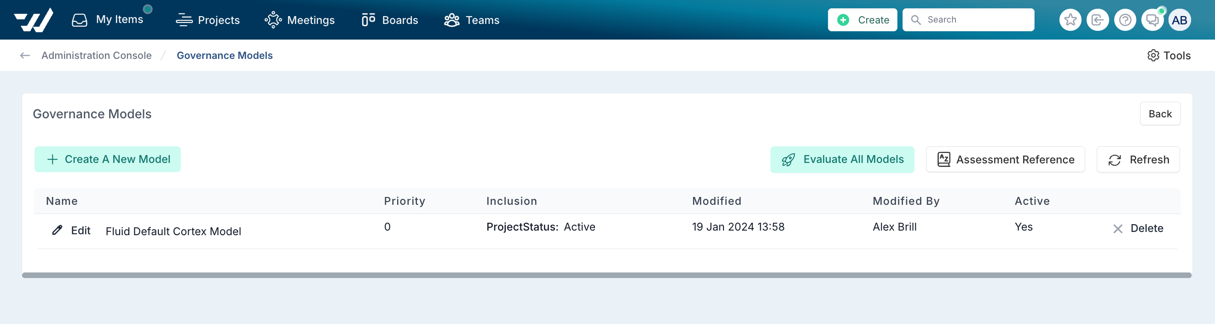Go to Administration Console breadcrumb
The image size is (1215, 324).
(x=96, y=56)
